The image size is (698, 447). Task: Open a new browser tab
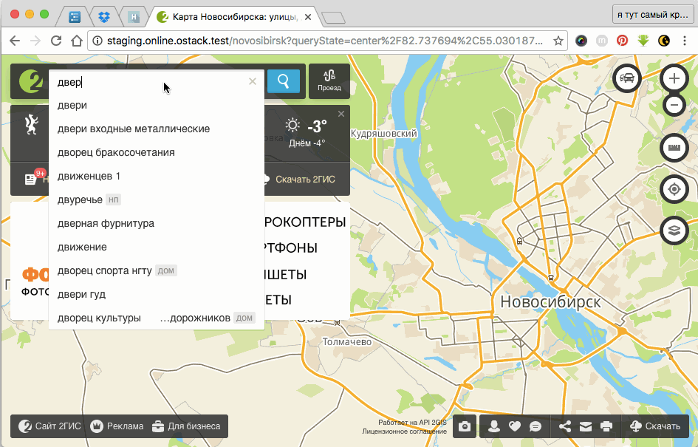pyautogui.click(x=333, y=18)
